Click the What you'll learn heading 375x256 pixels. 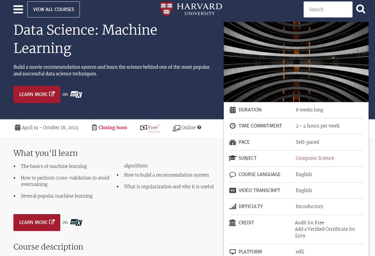point(46,153)
